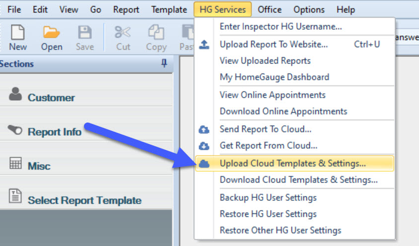The image size is (419, 246).
Task: Open a file with the Open folder icon
Action: point(51,32)
